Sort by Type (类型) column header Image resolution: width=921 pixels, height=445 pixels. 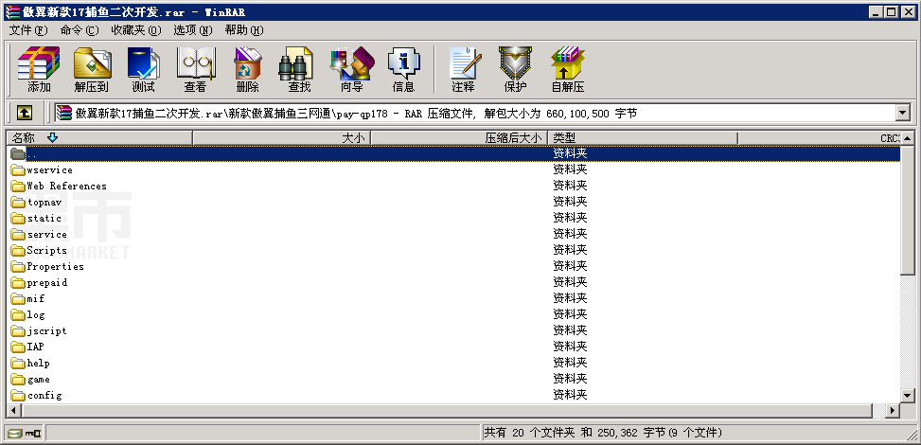(643, 138)
